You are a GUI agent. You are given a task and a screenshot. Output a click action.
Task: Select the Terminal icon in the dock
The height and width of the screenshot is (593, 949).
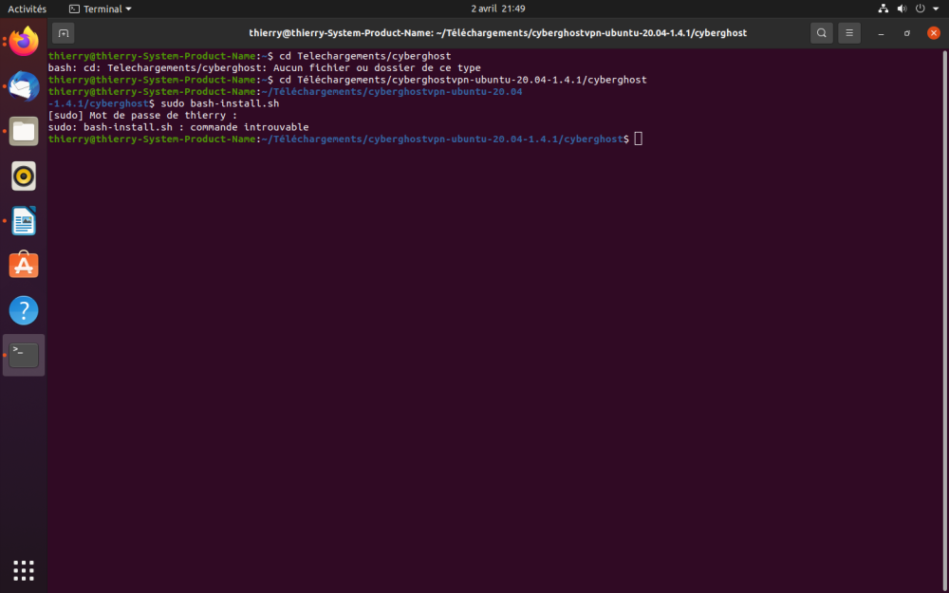click(x=24, y=355)
